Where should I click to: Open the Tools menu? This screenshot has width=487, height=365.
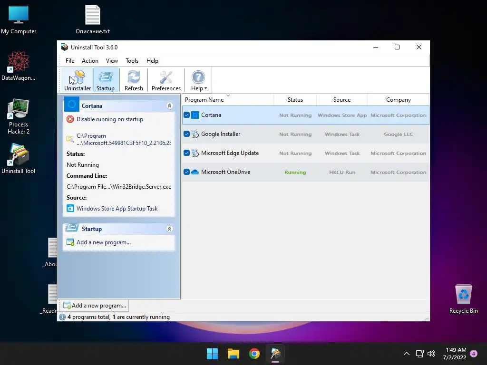(x=132, y=61)
